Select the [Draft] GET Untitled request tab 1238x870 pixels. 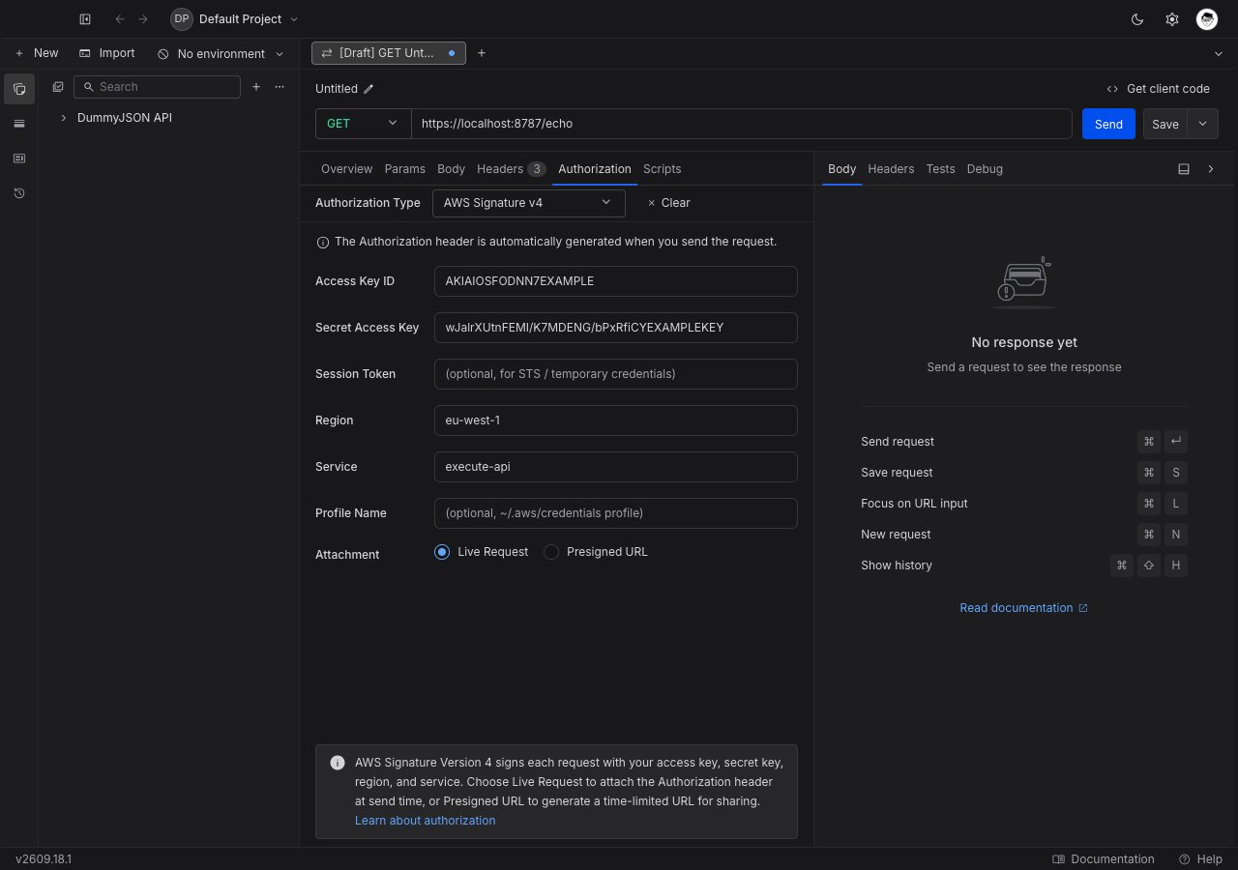389,53
